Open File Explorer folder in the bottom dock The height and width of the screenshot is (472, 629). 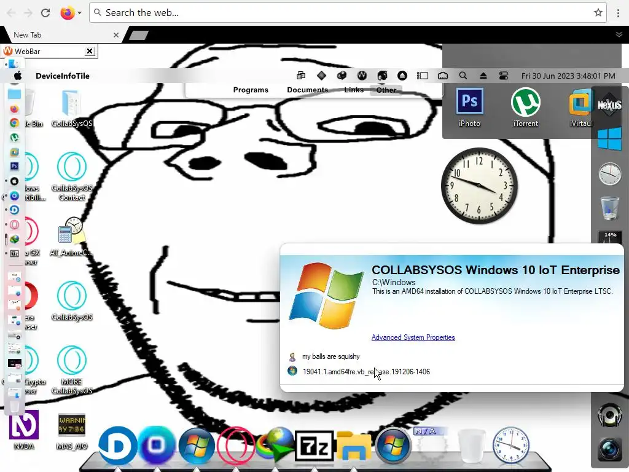click(x=354, y=446)
